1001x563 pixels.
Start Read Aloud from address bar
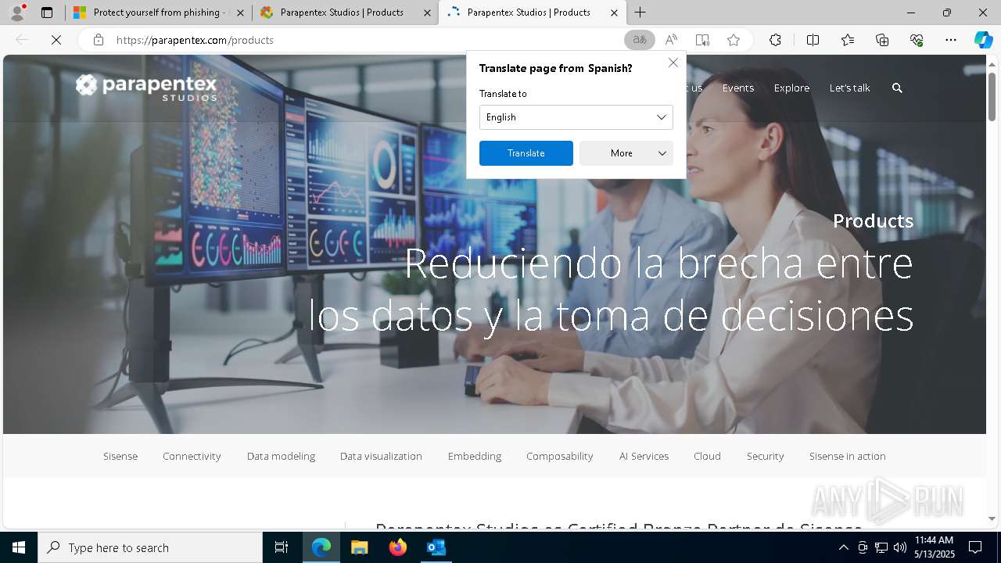[671, 40]
